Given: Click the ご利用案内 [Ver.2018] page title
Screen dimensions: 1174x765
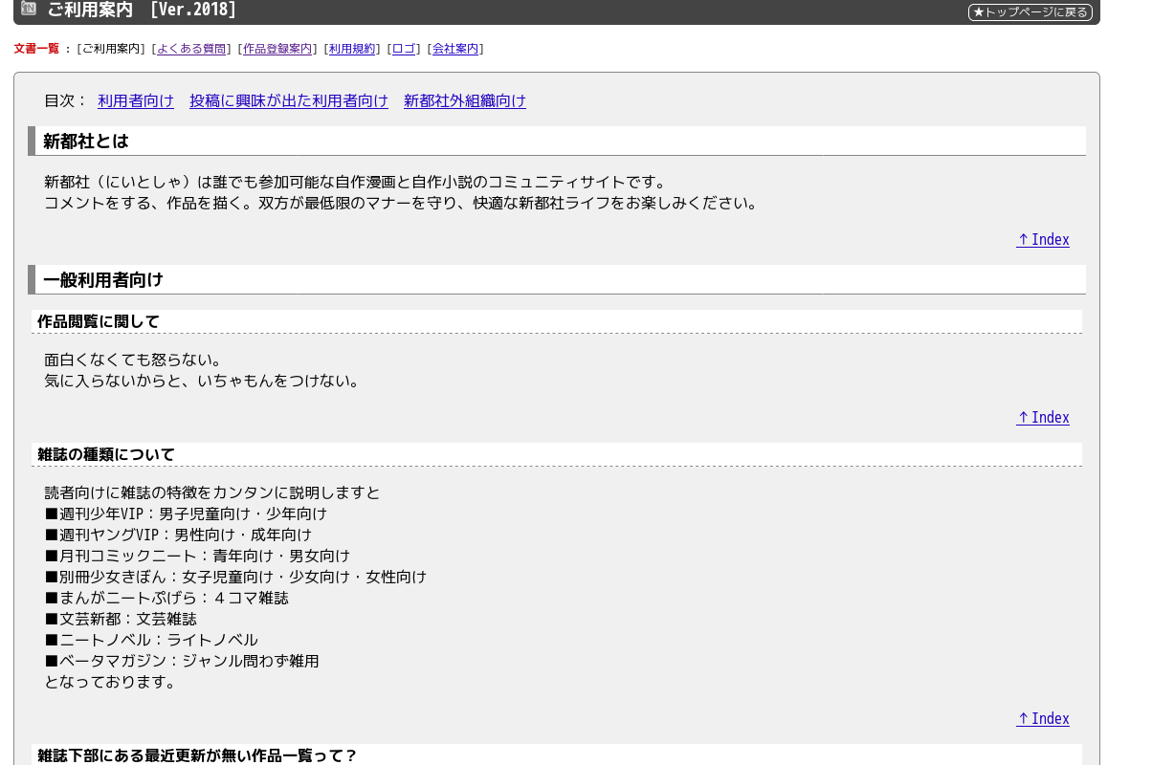Looking at the screenshot, I should (142, 10).
